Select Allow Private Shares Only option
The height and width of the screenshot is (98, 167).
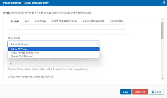coord(54,53)
